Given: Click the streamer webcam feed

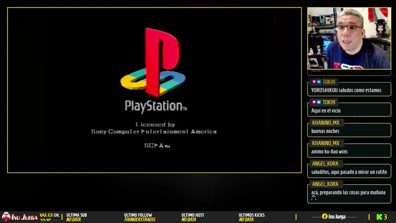Looking at the screenshot, I should [349, 38].
